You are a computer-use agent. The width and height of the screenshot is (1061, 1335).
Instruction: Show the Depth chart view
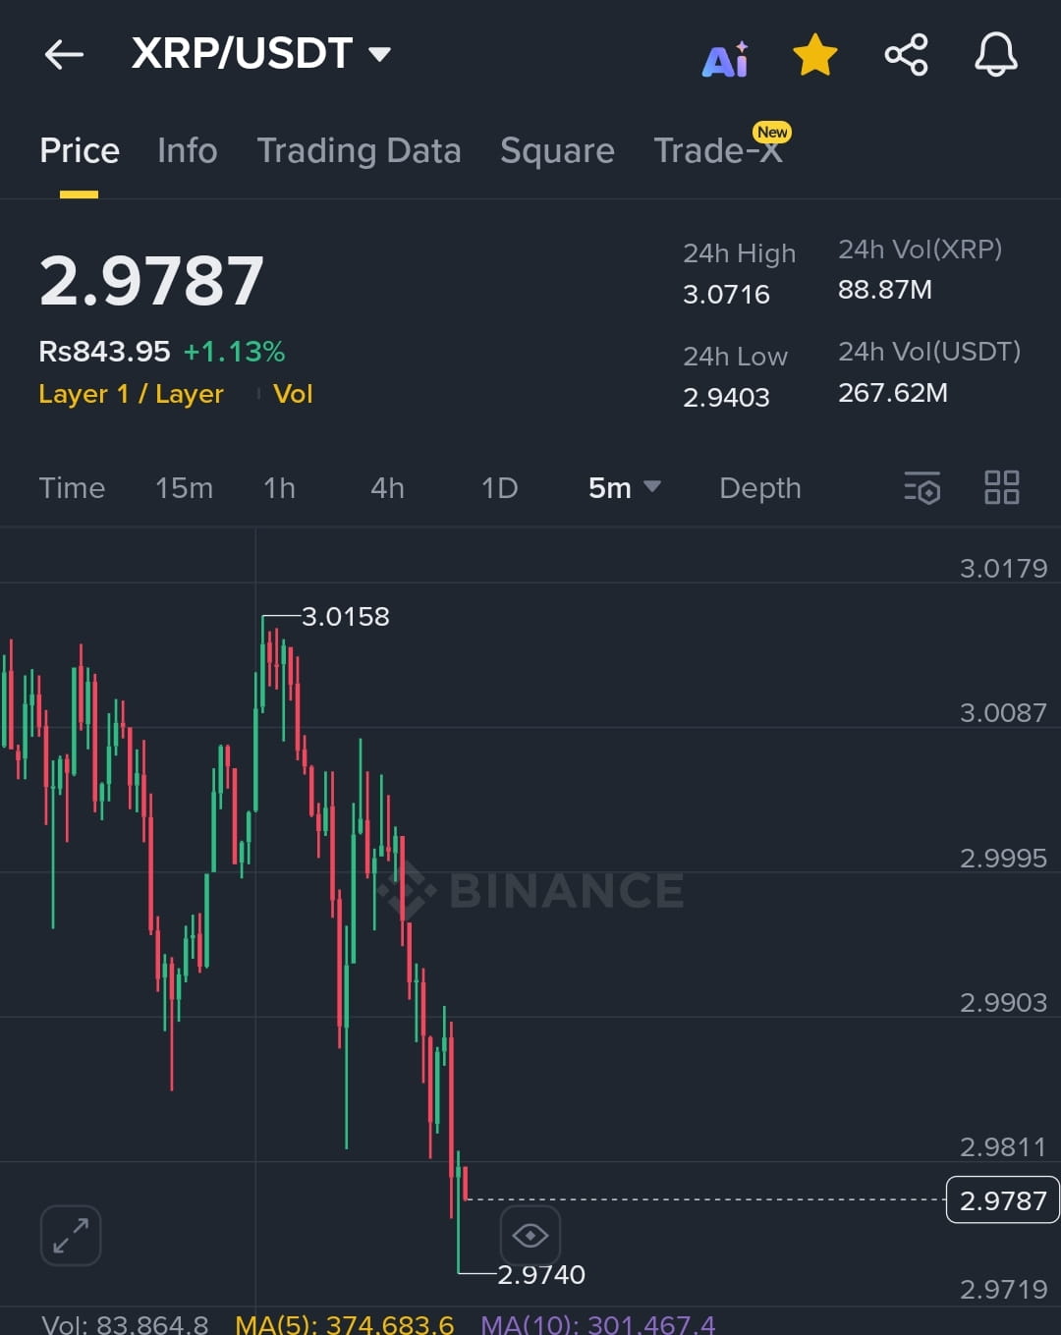pos(760,488)
